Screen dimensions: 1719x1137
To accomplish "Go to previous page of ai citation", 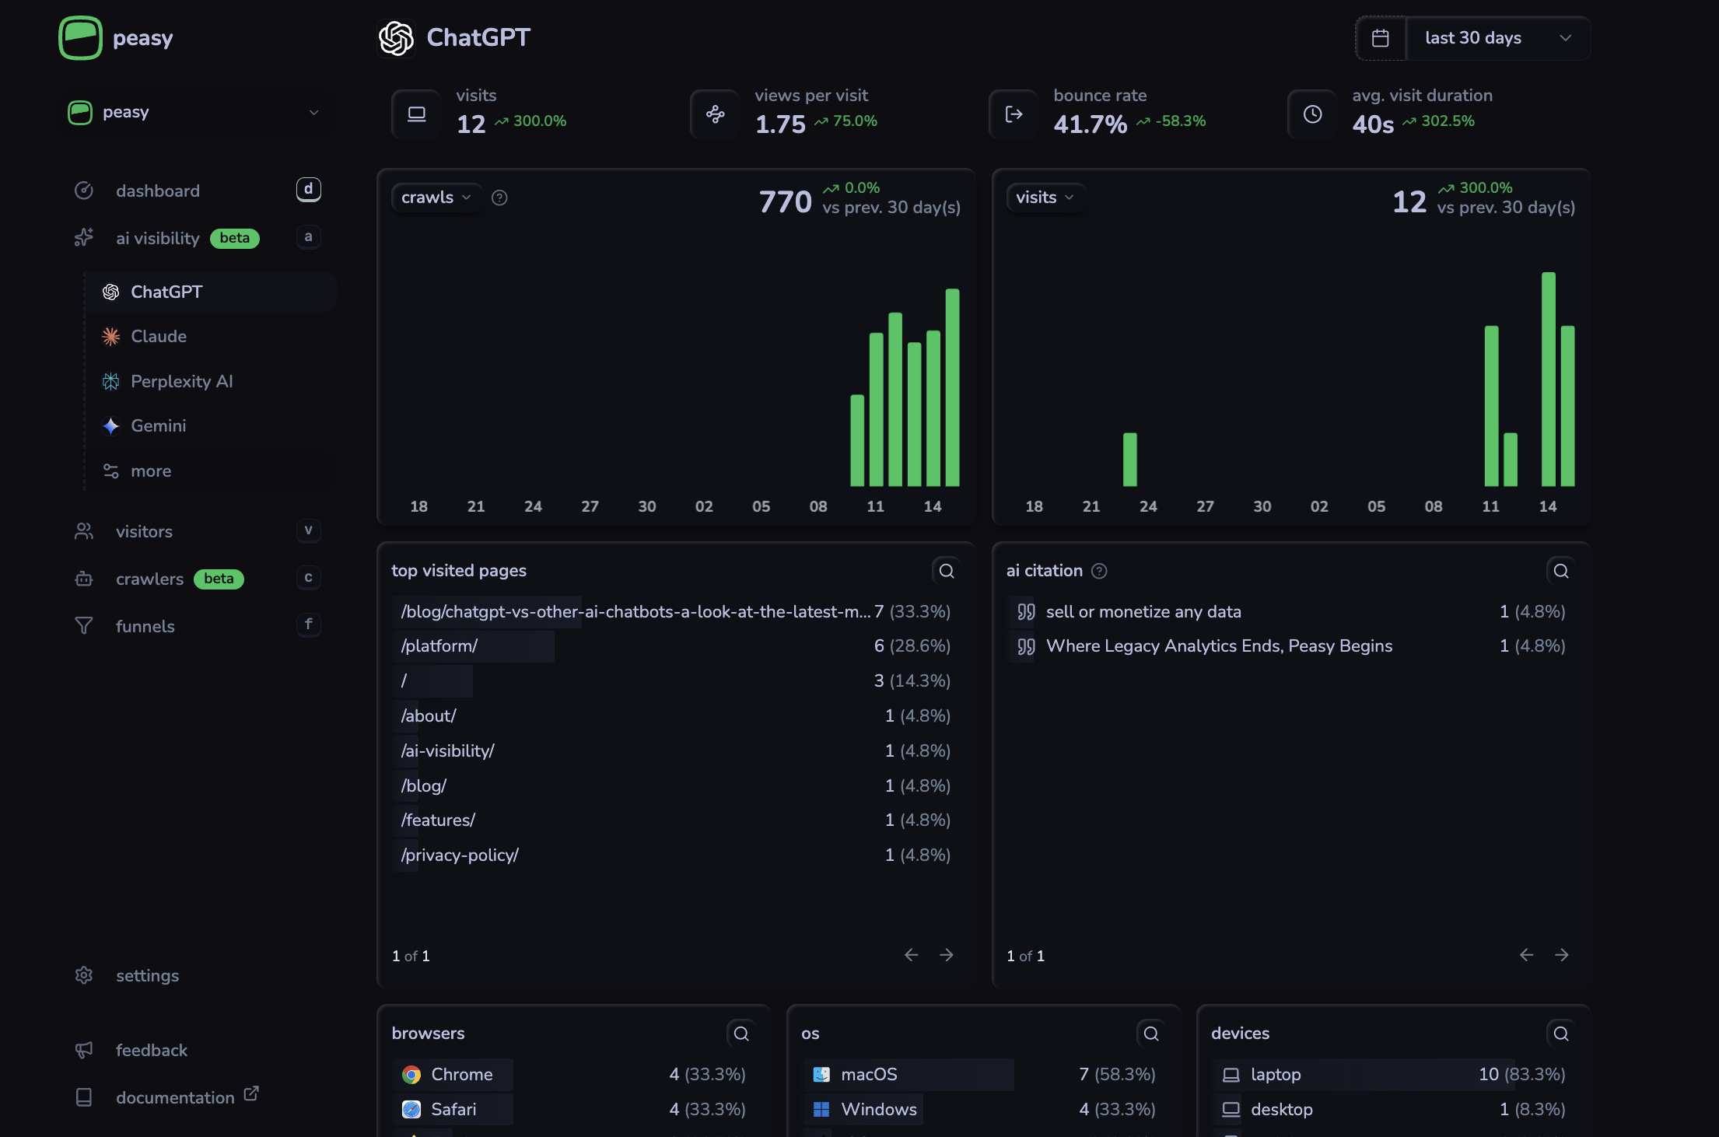I will [x=1527, y=955].
